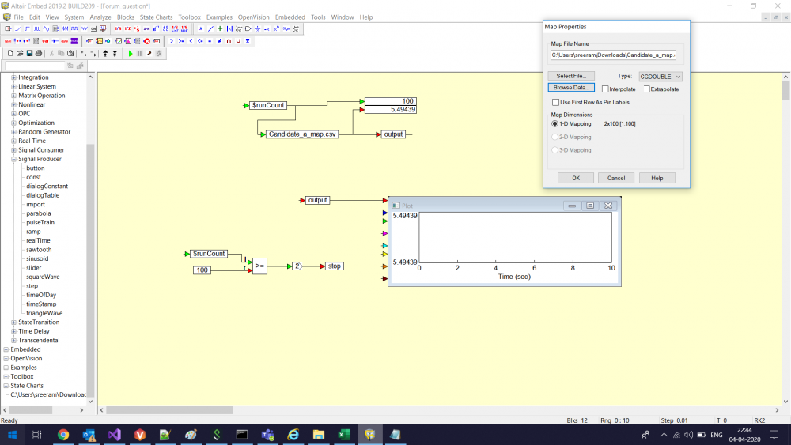
Task: Select the square wave toolbar icon
Action: [74, 28]
